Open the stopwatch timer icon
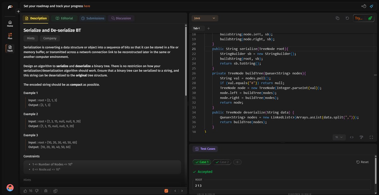The width and height of the screenshot is (379, 195). tap(364, 6)
